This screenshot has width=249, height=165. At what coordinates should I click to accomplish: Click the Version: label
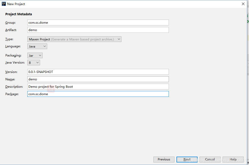coord(11,72)
